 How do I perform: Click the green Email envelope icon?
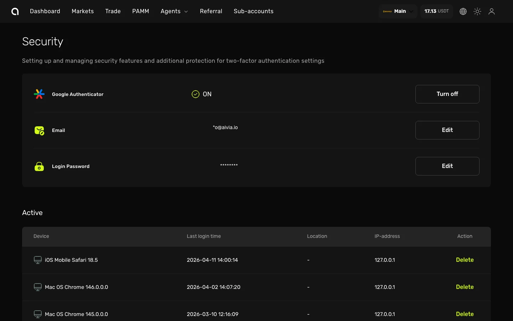point(39,131)
